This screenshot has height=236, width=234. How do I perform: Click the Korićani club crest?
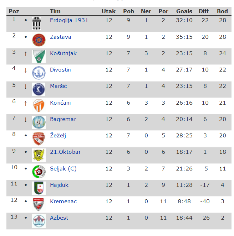[38, 106]
